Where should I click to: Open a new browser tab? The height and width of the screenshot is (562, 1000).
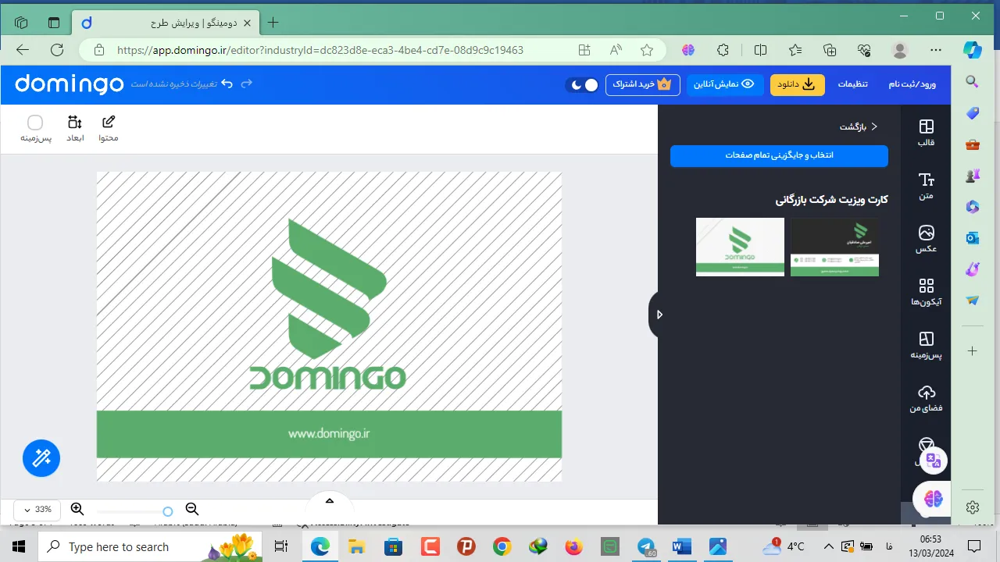coord(273,23)
